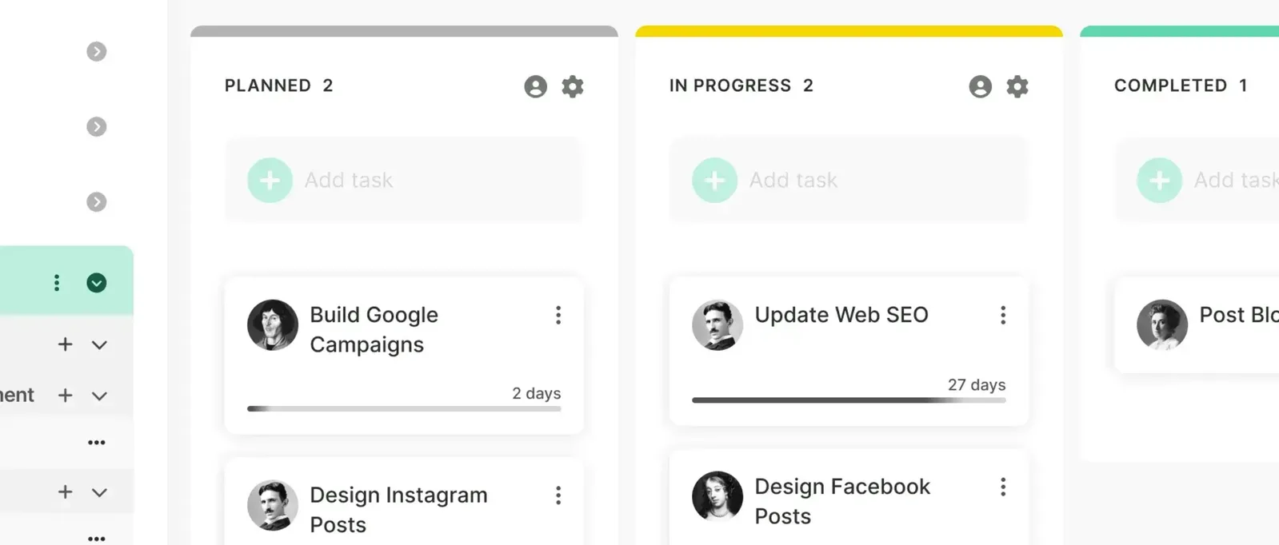Open options menu on Design Instagram Posts

[558, 495]
